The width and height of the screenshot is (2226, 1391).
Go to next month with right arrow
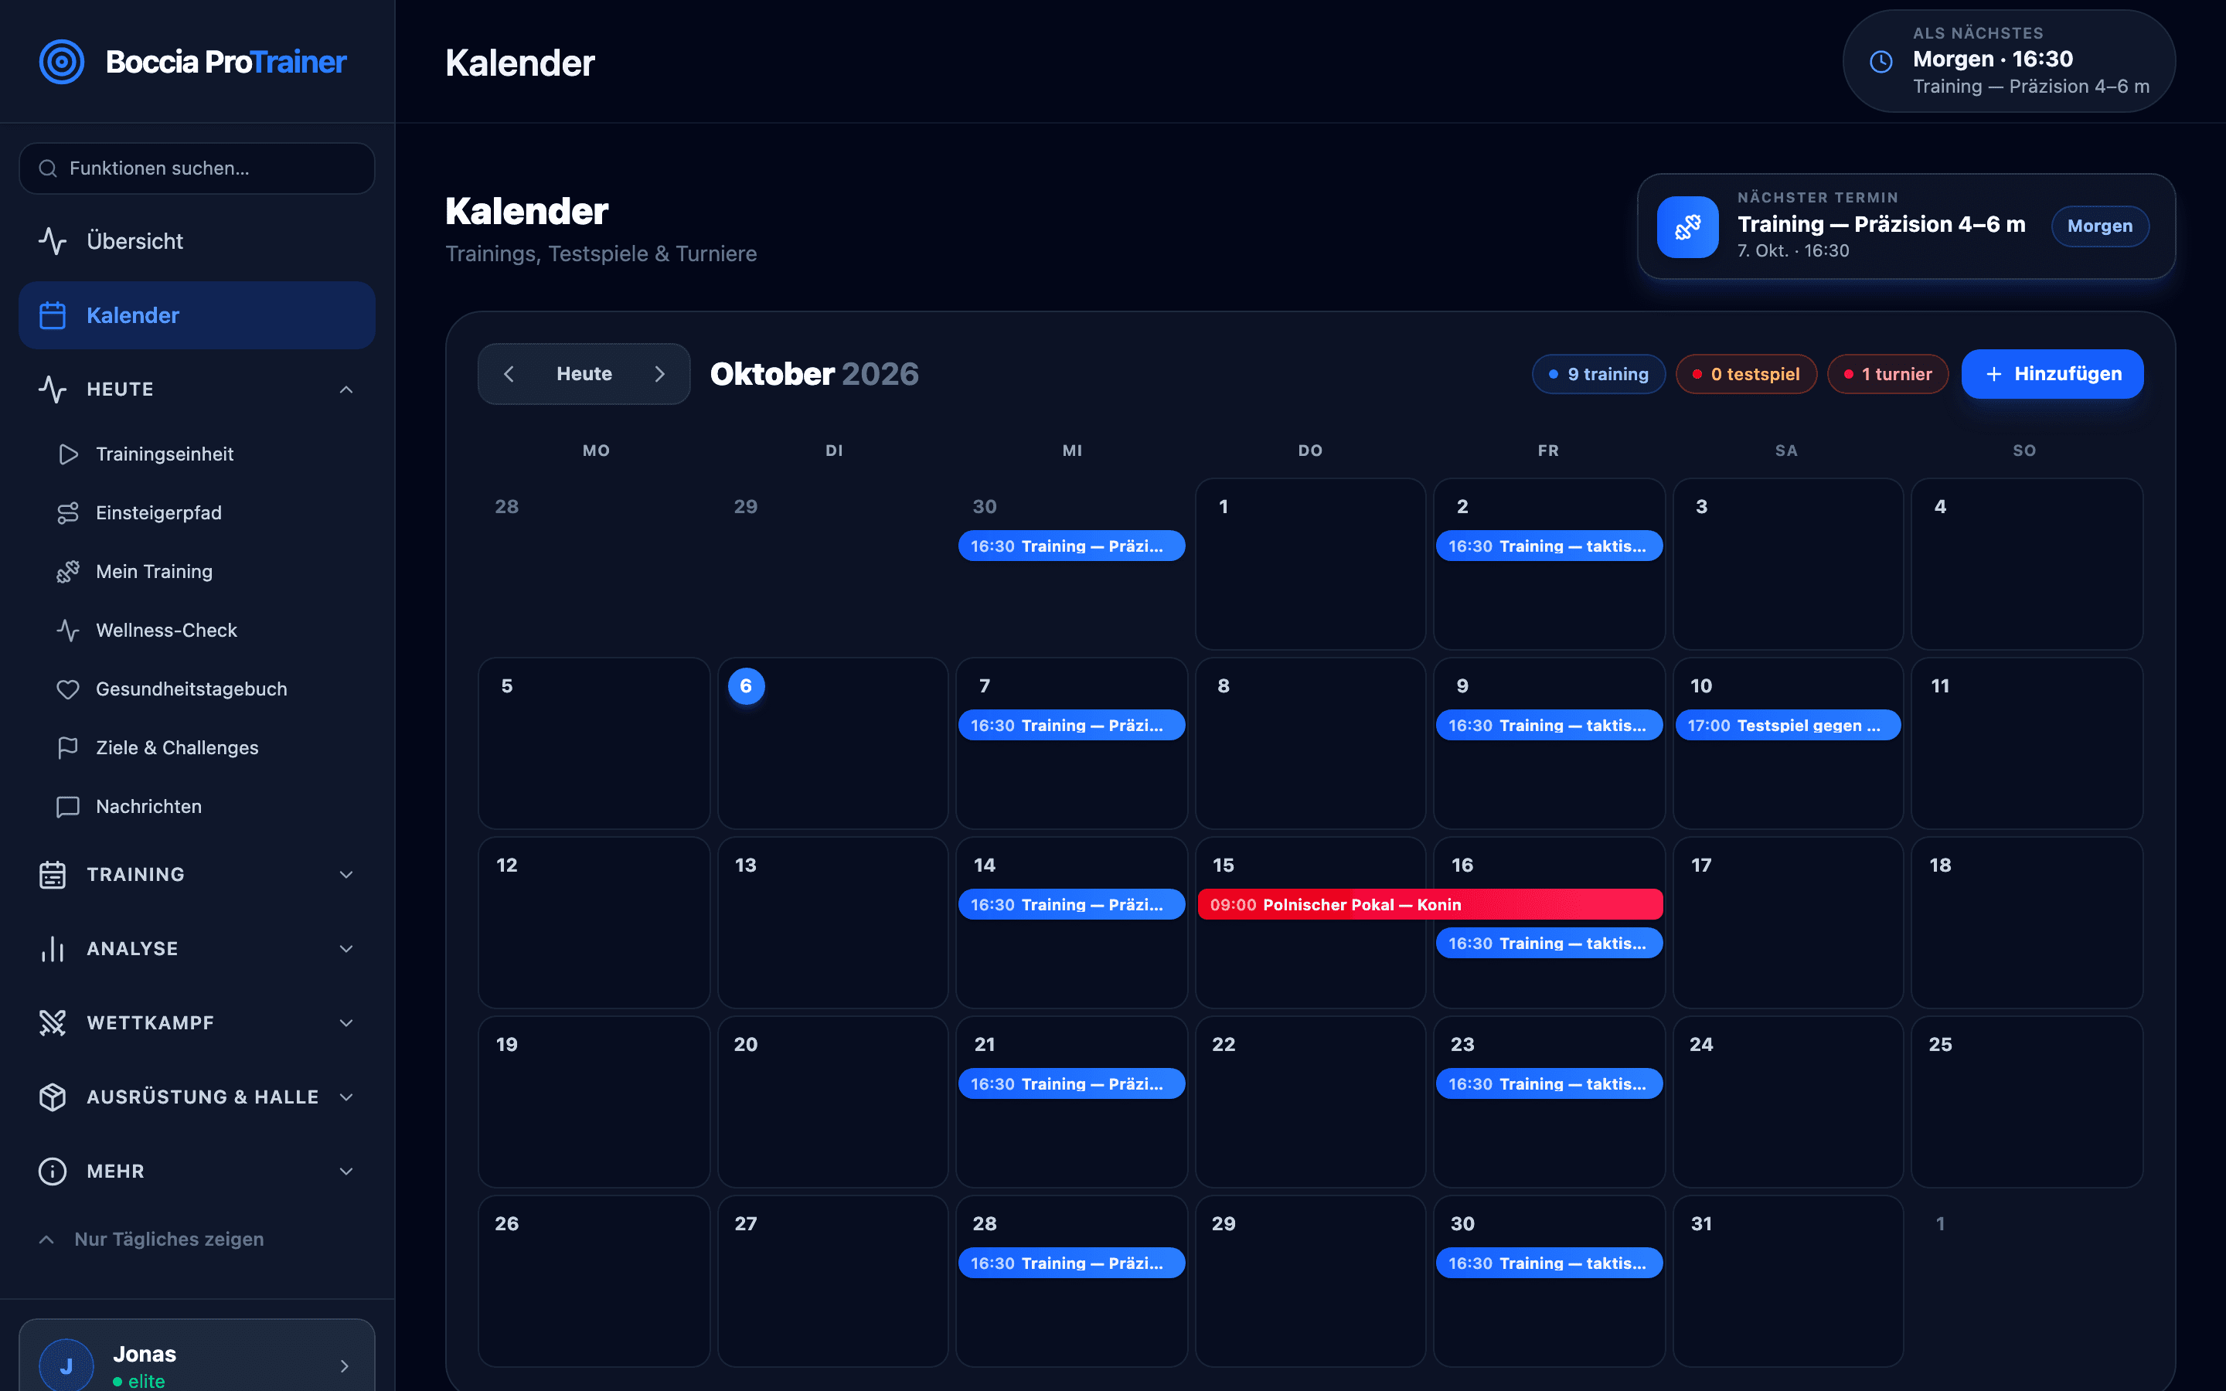pos(659,373)
